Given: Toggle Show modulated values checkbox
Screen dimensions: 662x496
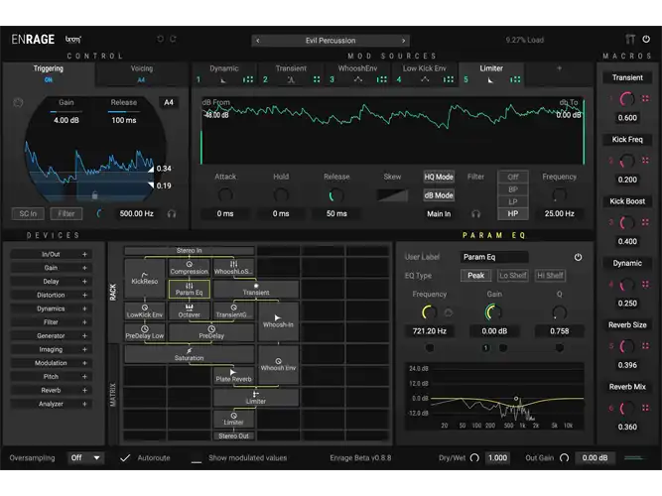Looking at the screenshot, I should [197, 458].
